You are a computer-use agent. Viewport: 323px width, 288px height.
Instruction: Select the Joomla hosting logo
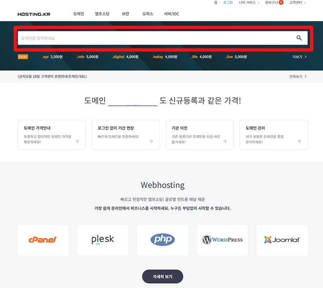pyautogui.click(x=281, y=240)
